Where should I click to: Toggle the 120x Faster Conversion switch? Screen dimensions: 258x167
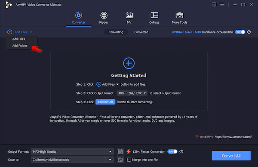point(172,152)
